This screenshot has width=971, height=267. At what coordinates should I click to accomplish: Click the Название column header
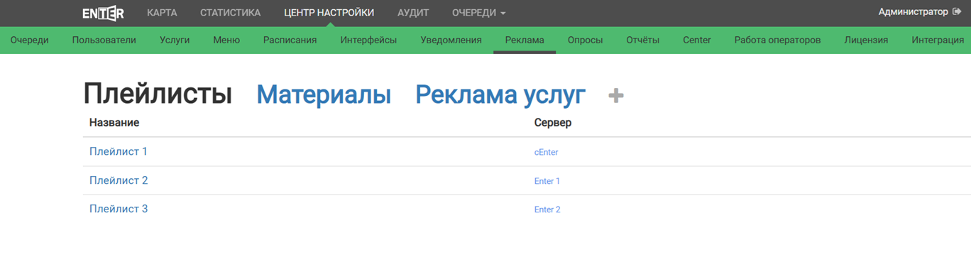click(x=114, y=123)
